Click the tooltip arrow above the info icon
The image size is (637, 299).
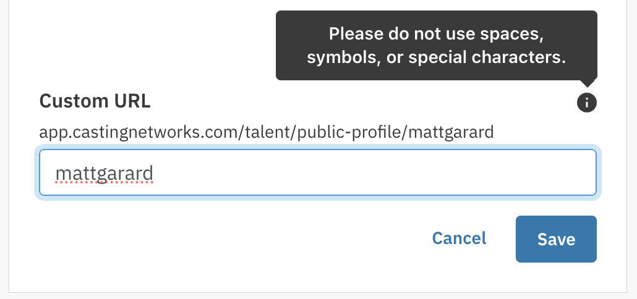pos(587,83)
